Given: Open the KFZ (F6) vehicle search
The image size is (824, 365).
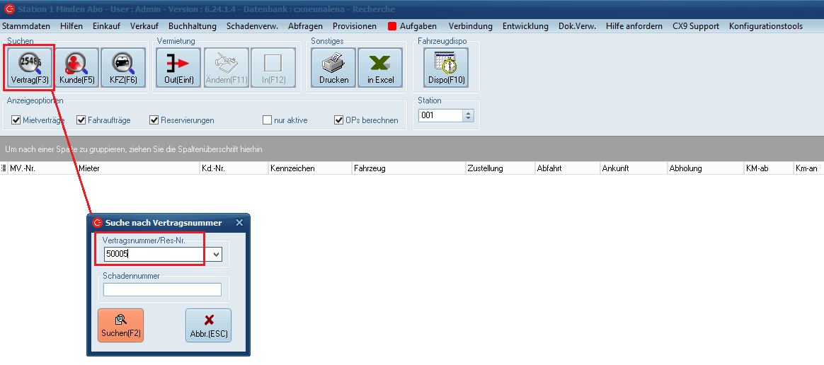Looking at the screenshot, I should click(x=122, y=68).
